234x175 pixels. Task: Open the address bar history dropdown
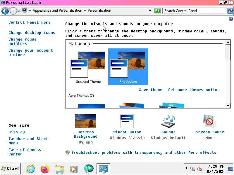[150, 11]
